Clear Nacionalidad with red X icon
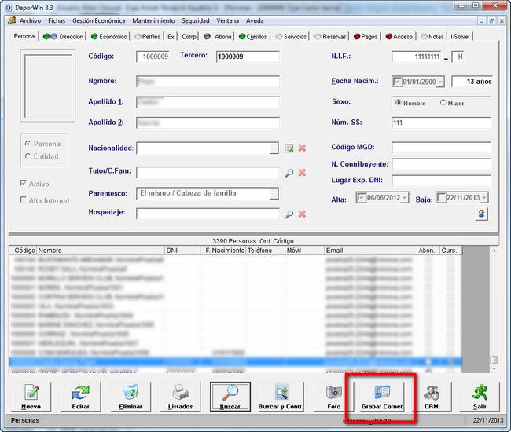The width and height of the screenshot is (511, 432). click(302, 148)
